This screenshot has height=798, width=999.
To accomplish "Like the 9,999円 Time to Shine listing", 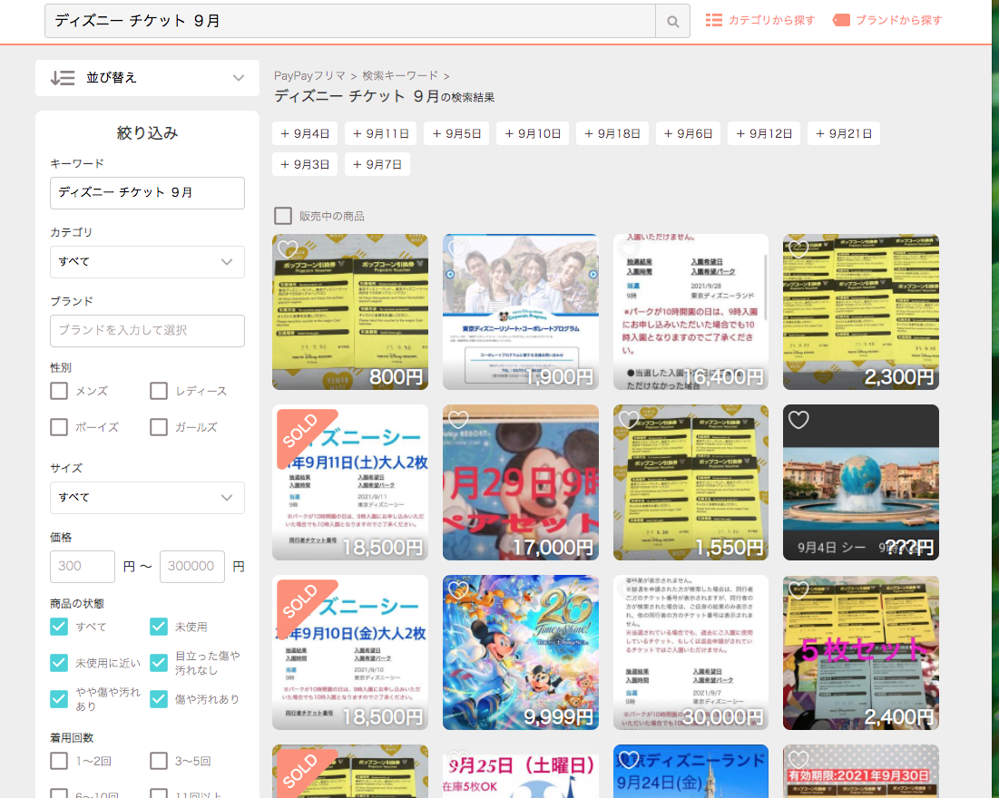I will point(458,589).
